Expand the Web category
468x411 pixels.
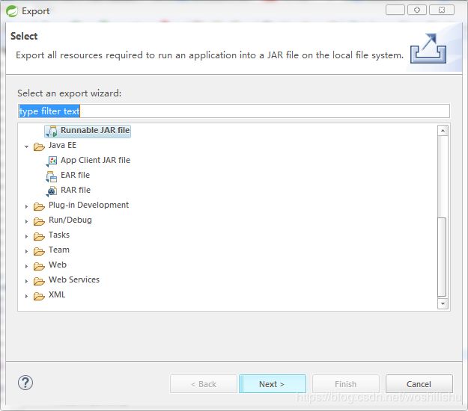coord(26,266)
